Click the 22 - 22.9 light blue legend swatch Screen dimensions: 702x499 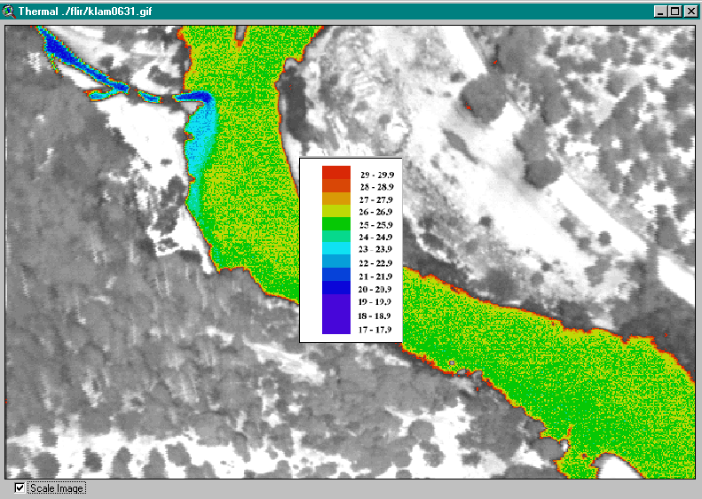[336, 261]
